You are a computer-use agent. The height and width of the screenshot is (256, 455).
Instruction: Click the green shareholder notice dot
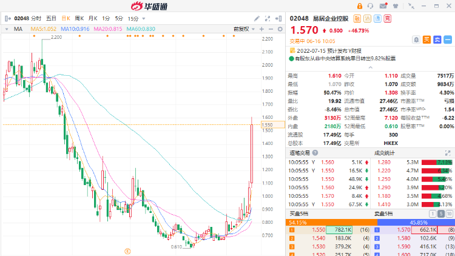click(x=292, y=59)
